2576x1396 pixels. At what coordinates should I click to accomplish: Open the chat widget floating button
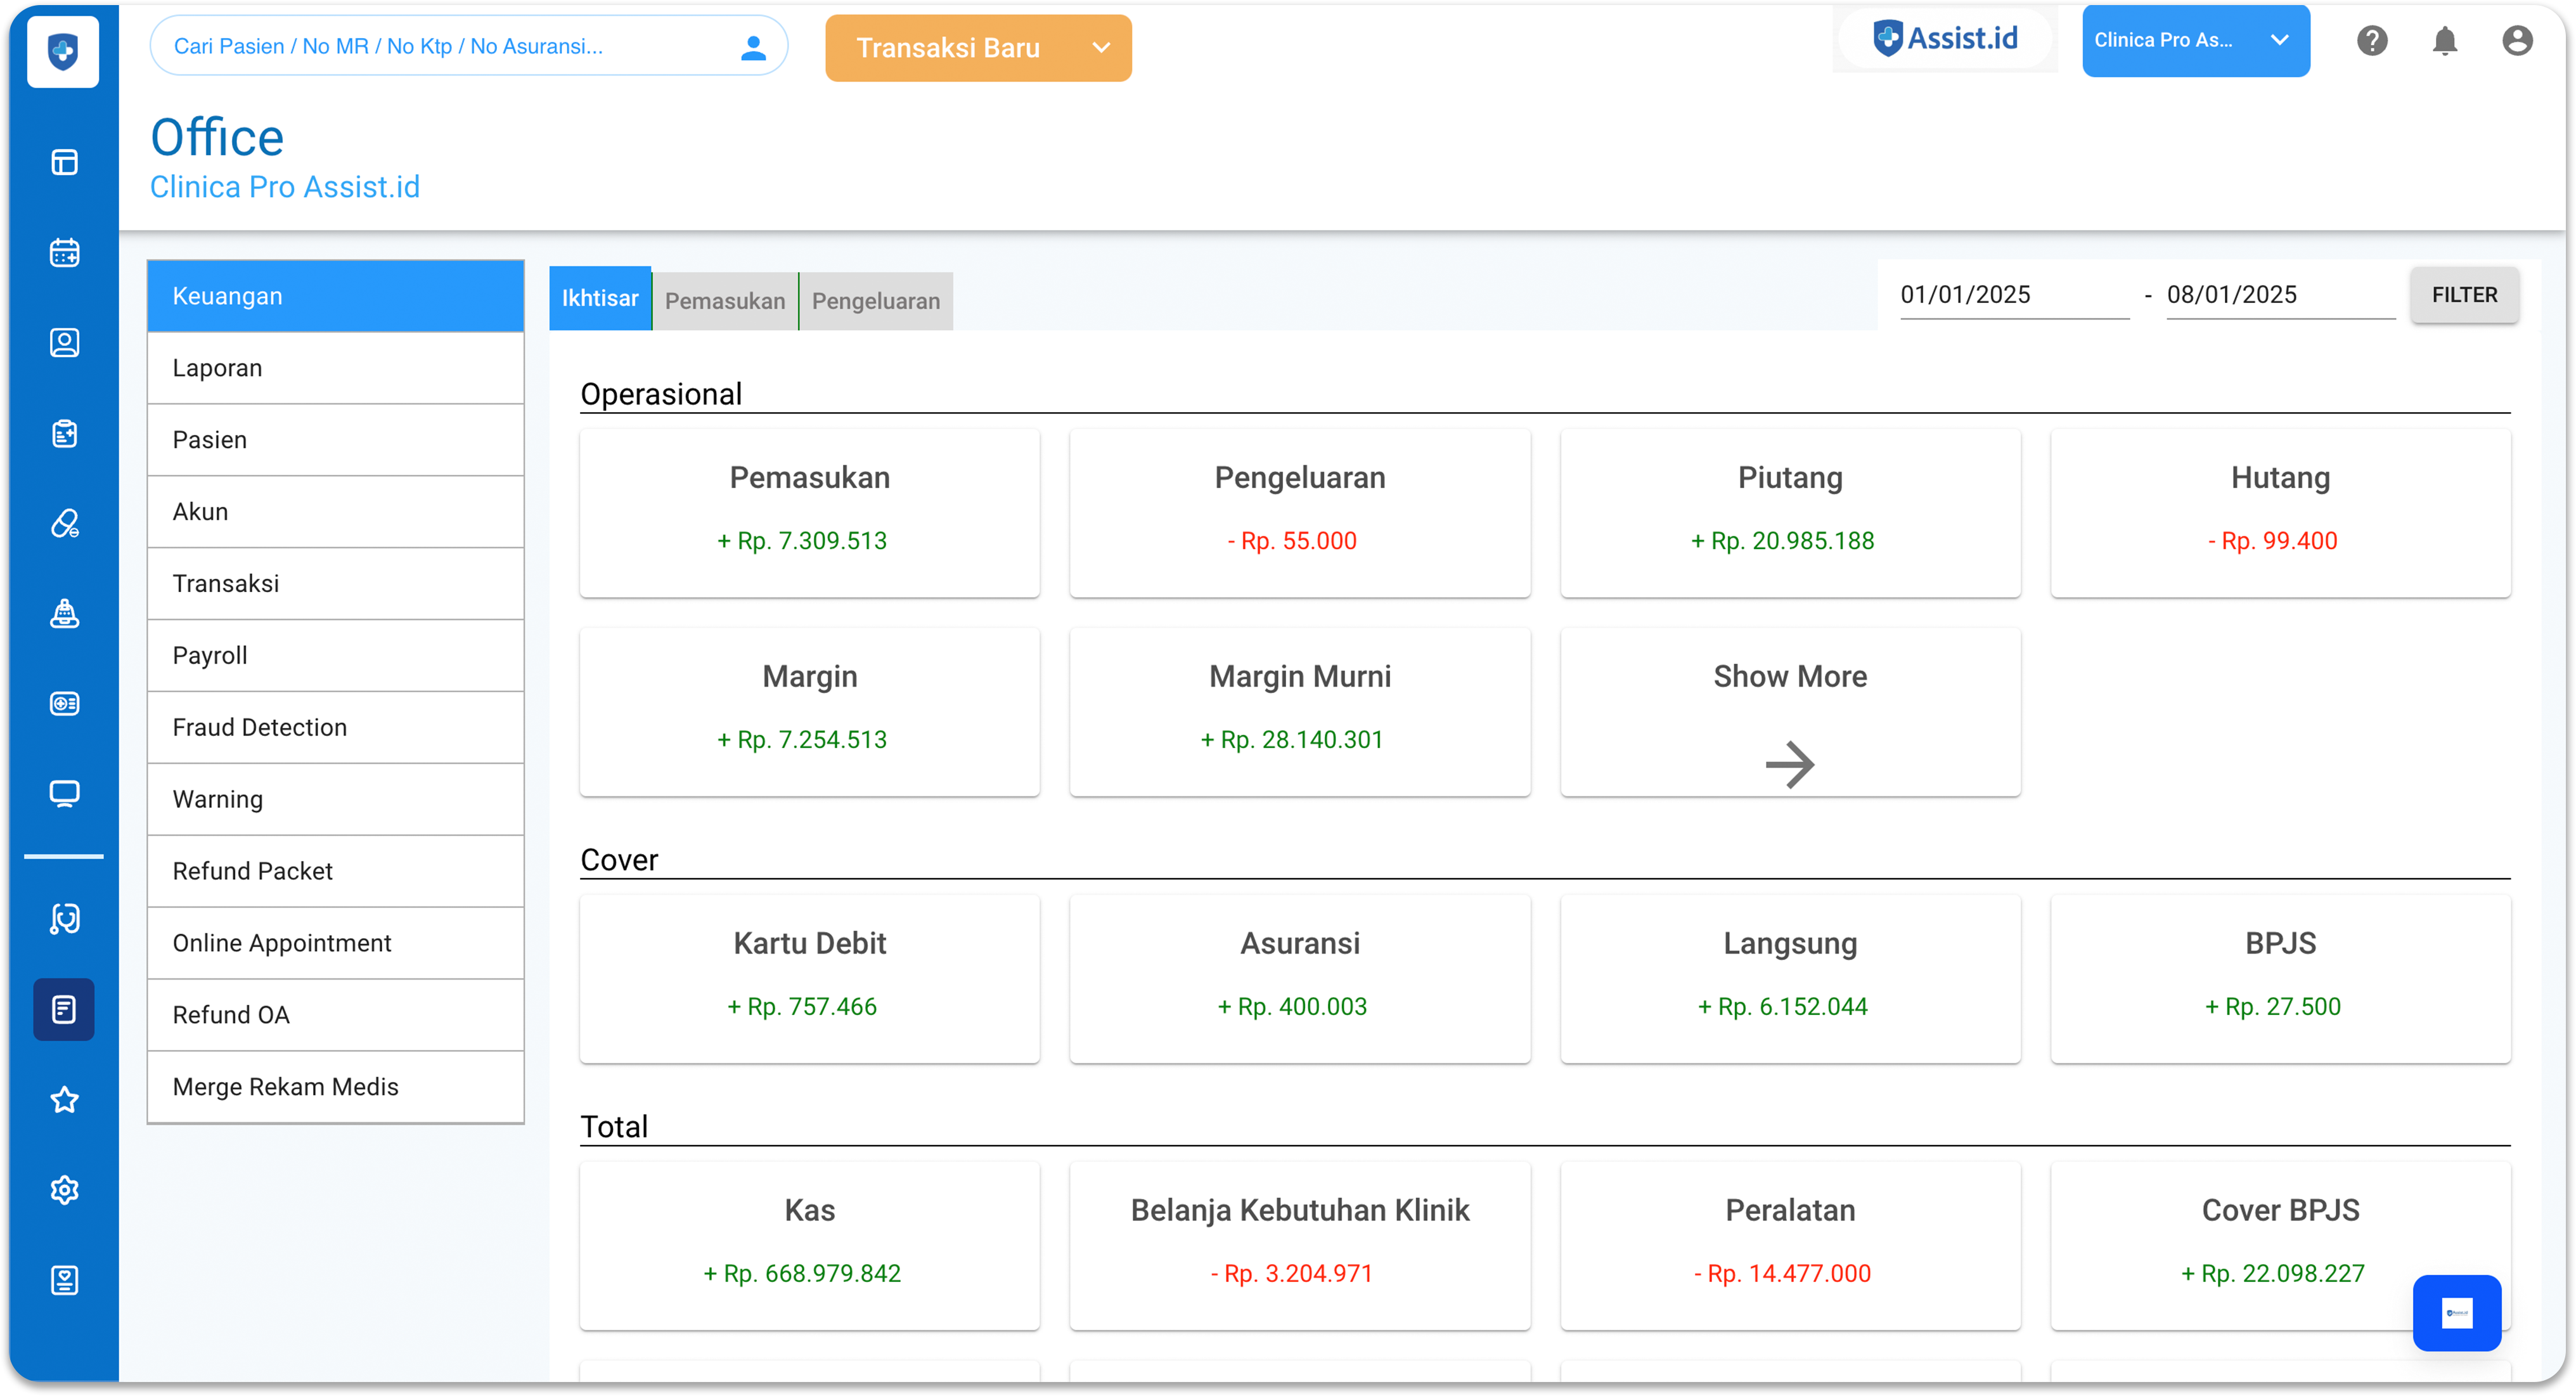click(x=2457, y=1313)
